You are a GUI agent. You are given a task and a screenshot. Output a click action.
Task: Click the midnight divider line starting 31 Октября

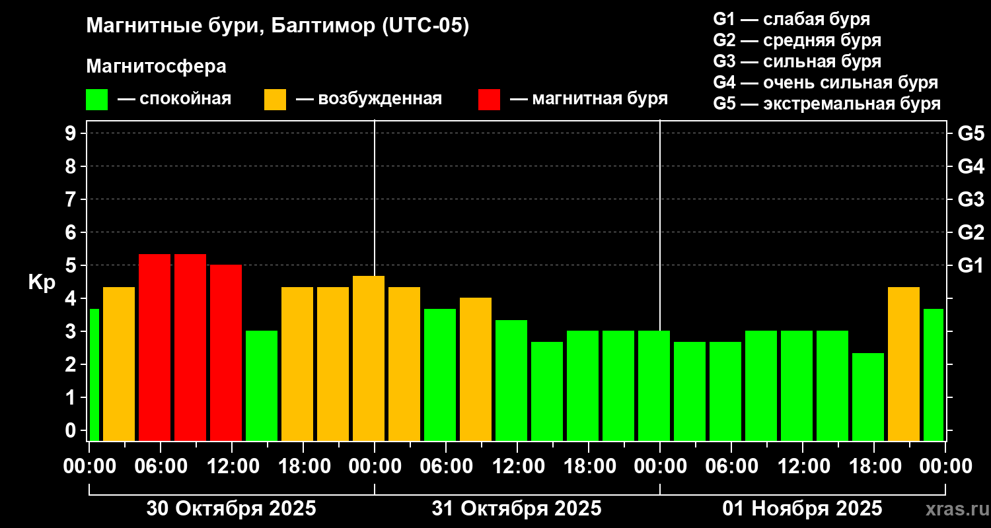(x=375, y=198)
